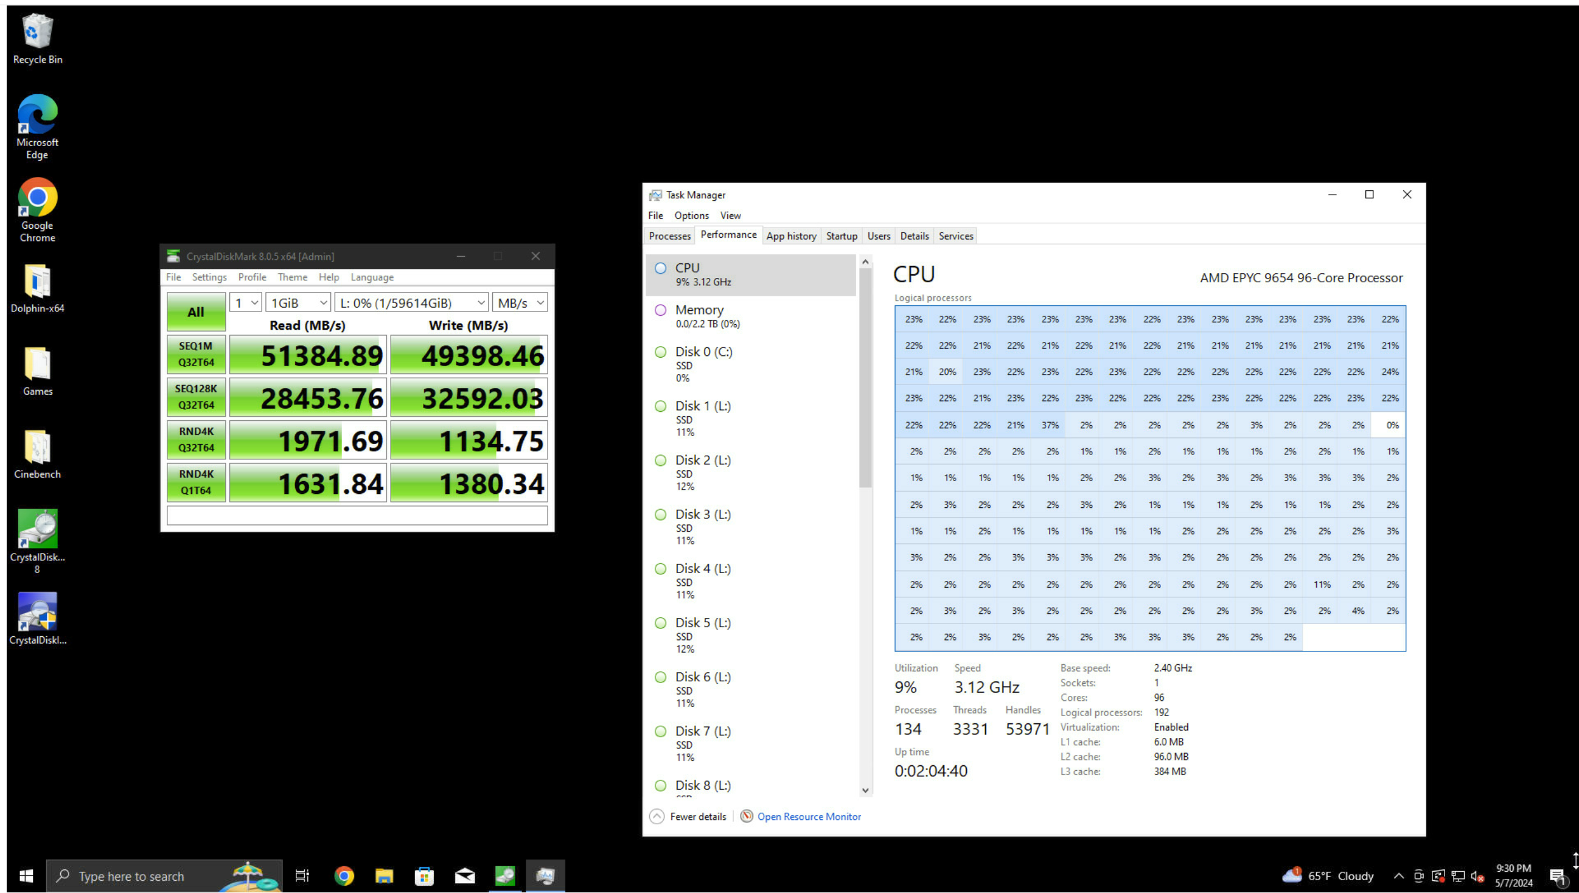
Task: Click the Resource Monitor icon
Action: (746, 816)
